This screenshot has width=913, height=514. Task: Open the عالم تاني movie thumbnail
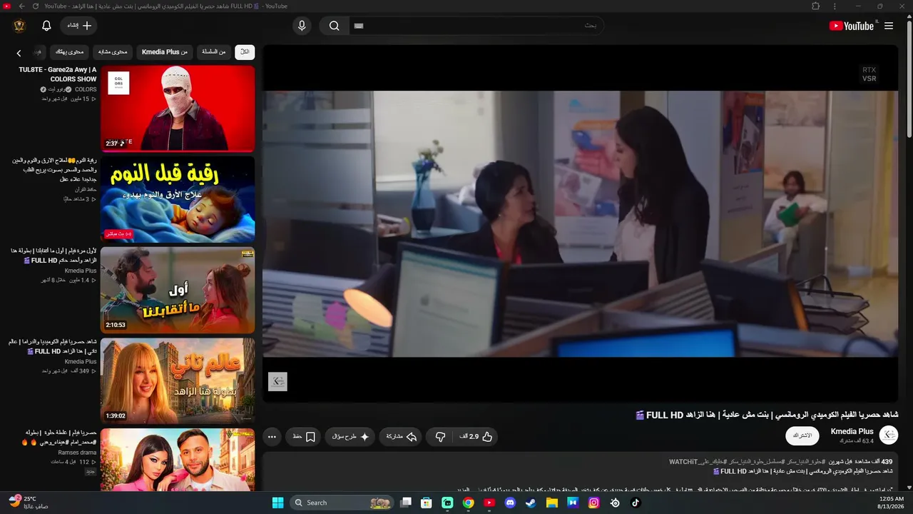(x=178, y=381)
